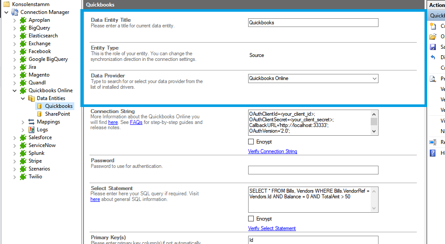Expand the Stripe connection node
Viewport: 445px width, 244px height.
pyautogui.click(x=15, y=161)
